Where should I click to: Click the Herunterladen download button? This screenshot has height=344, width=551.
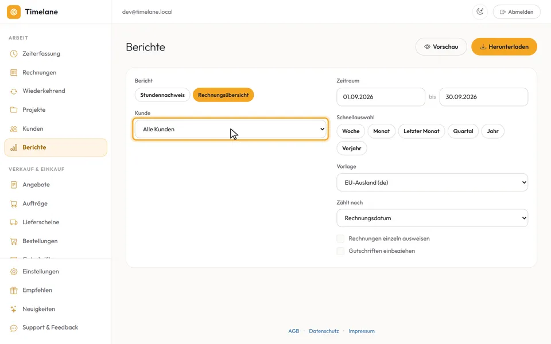pyautogui.click(x=505, y=46)
